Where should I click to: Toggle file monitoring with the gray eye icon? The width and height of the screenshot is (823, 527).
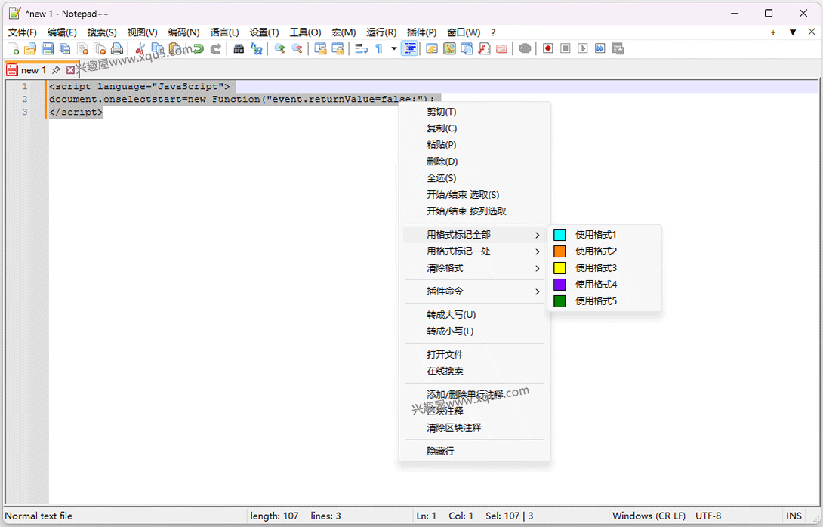525,49
